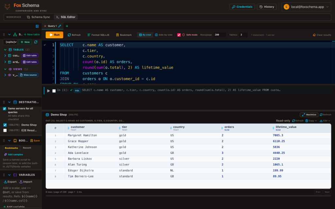
Task: Click View source for the view
Action: [28, 75]
